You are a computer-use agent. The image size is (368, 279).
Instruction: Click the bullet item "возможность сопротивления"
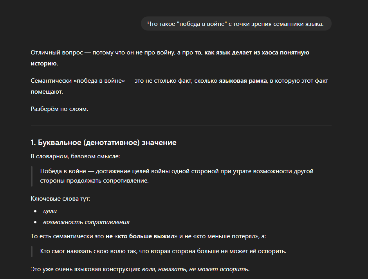(x=86, y=222)
